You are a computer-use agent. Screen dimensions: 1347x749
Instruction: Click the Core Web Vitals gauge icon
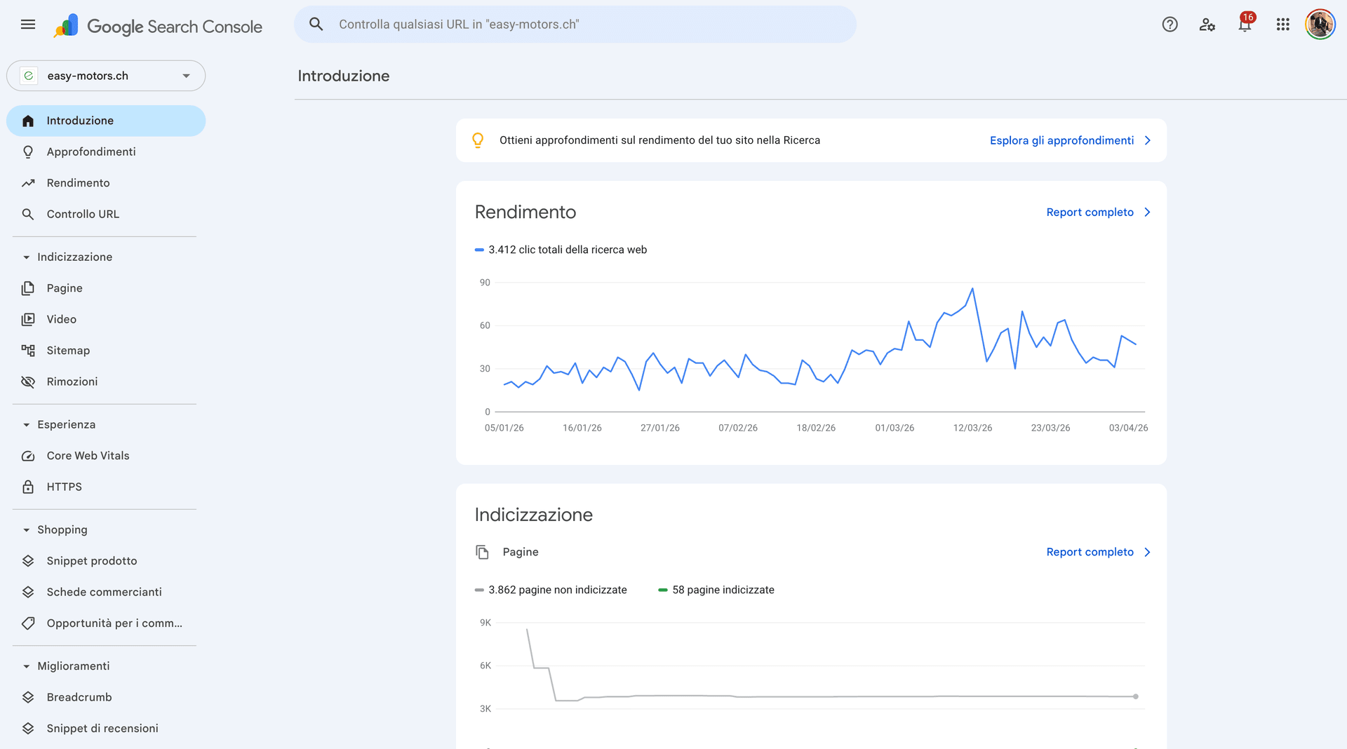point(28,455)
